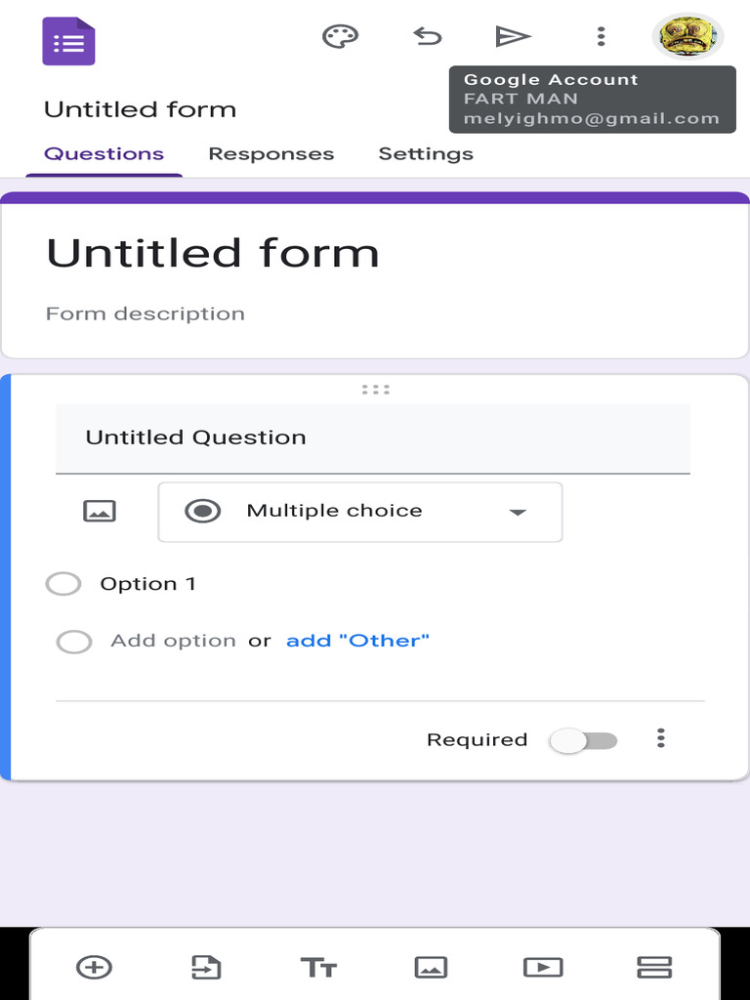
Task: Click the Send form icon
Action: pos(513,37)
